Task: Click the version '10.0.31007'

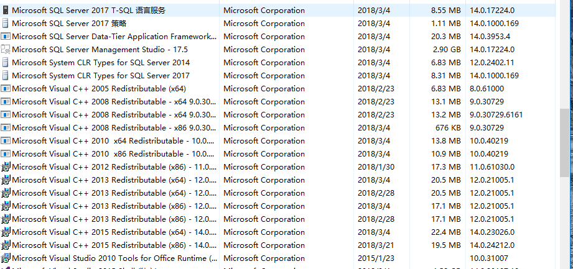Action: (489, 258)
